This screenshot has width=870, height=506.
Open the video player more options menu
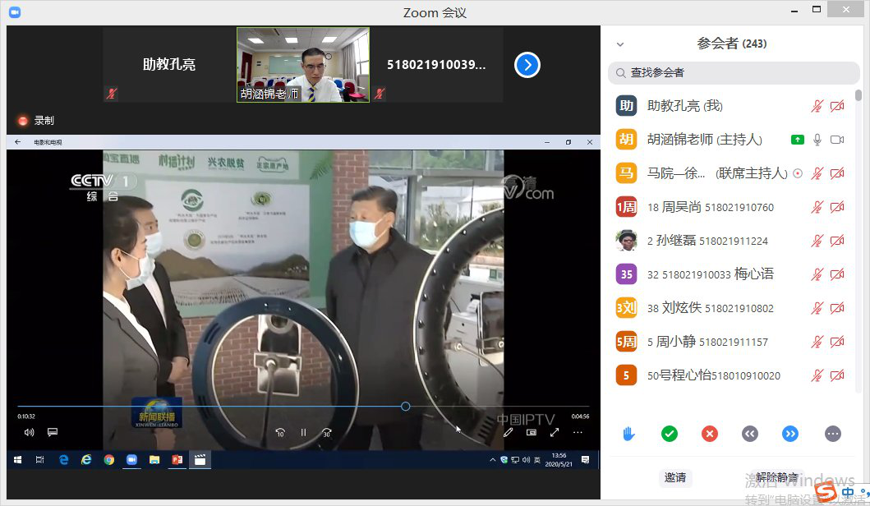[578, 432]
